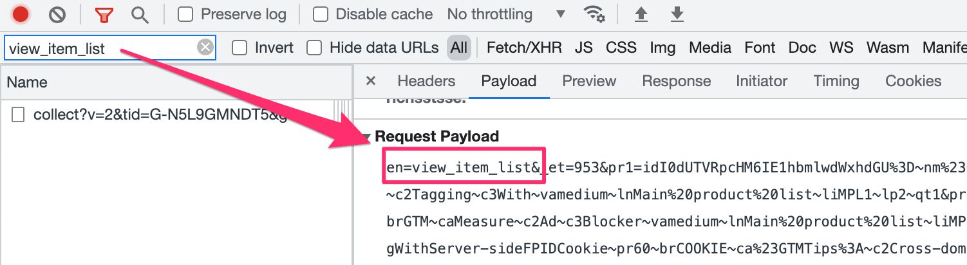Toggle the red filter funnel icon
Screen dimensions: 967x265
click(x=103, y=14)
